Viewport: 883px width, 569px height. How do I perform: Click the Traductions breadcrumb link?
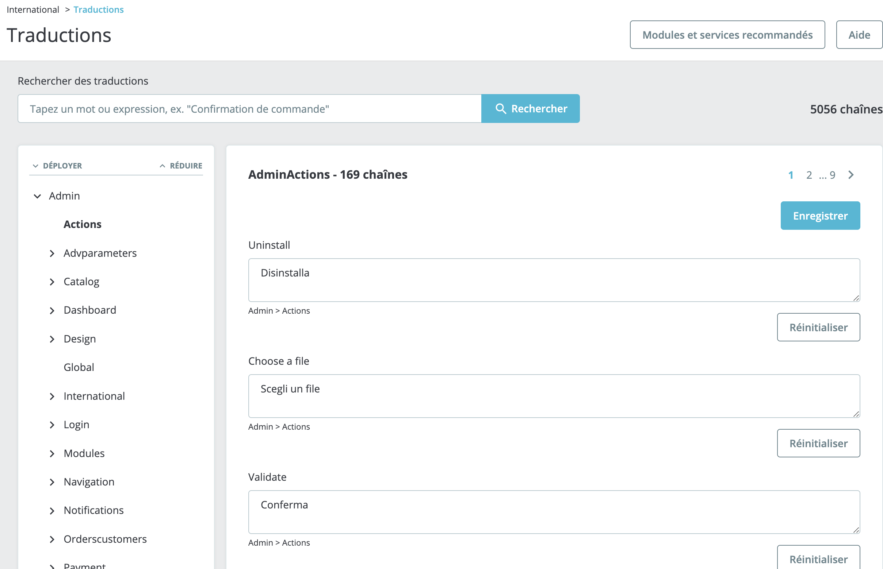(98, 9)
